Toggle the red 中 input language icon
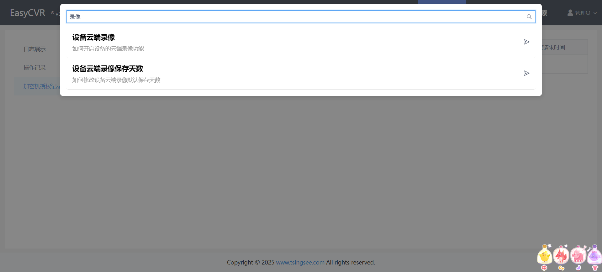 544,268
